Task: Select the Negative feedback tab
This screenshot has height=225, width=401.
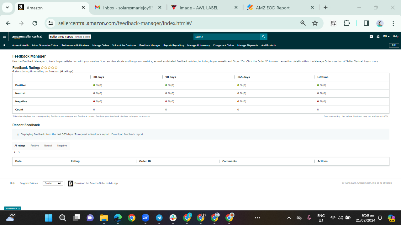Action: coord(62,146)
